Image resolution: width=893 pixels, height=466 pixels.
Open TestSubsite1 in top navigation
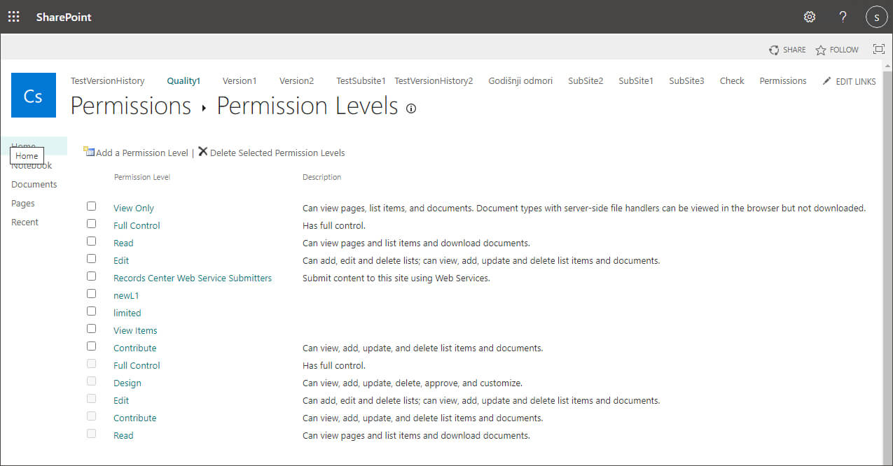click(361, 80)
